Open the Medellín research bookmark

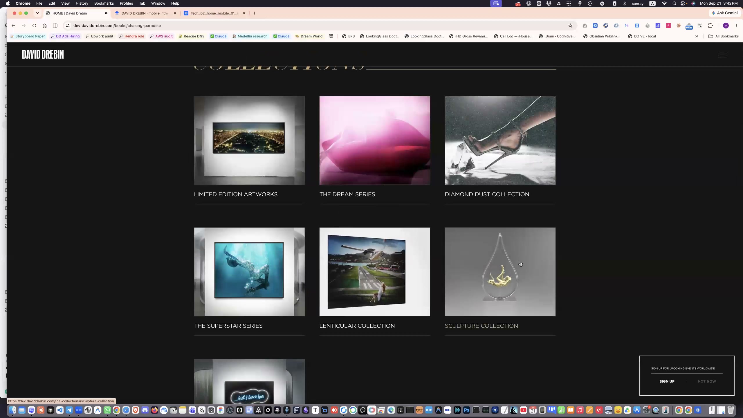[250, 36]
